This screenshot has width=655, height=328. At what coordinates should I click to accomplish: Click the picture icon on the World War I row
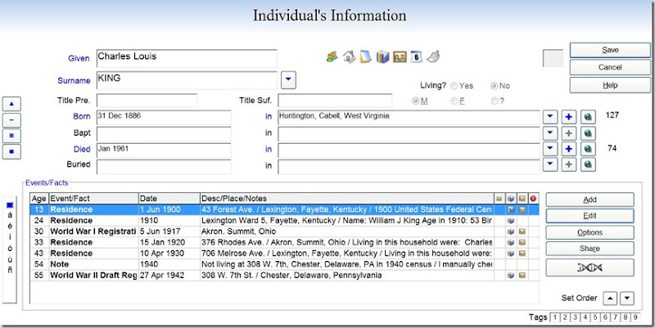pyautogui.click(x=522, y=231)
